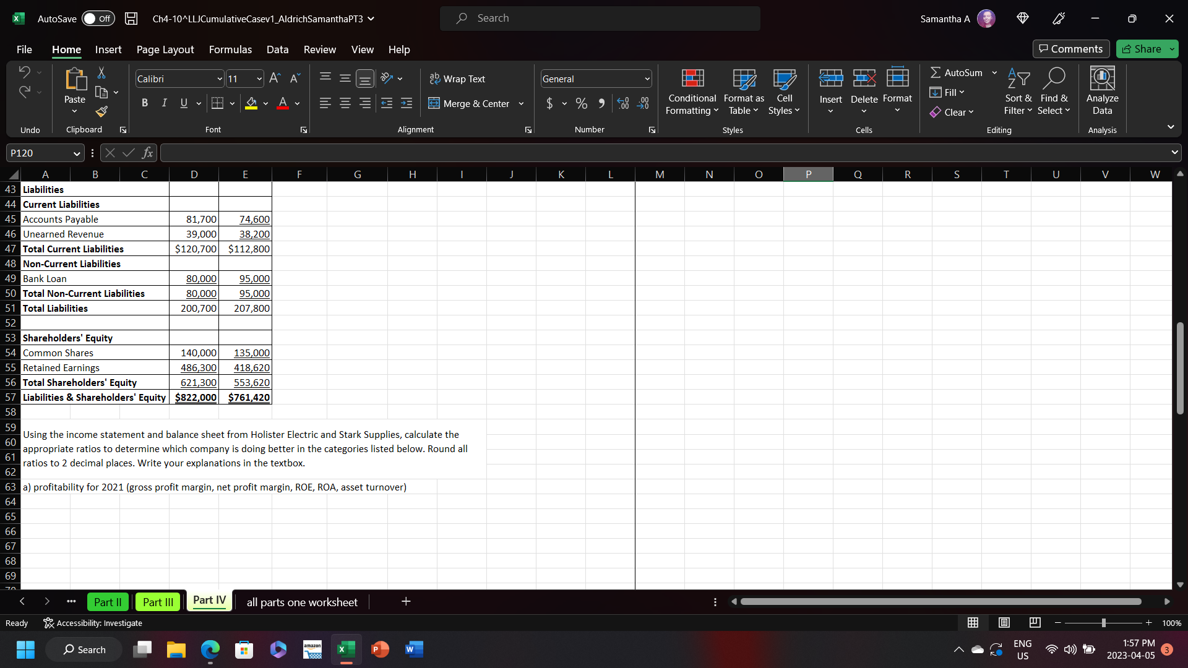The image size is (1188, 668).
Task: Toggle Wrap Text on selected cell
Action: [x=457, y=79]
